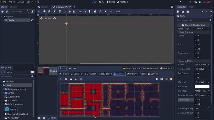Toggle FileSystem split view mode
Viewport: 214px width, 120px height.
(x=32, y=72)
